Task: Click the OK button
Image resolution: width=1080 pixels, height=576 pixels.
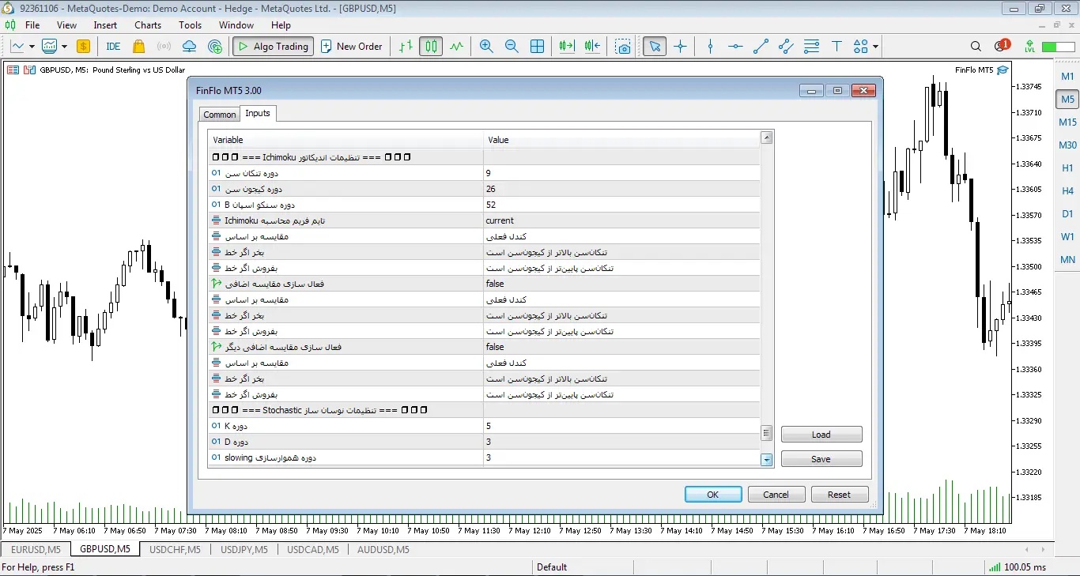Action: 713,495
